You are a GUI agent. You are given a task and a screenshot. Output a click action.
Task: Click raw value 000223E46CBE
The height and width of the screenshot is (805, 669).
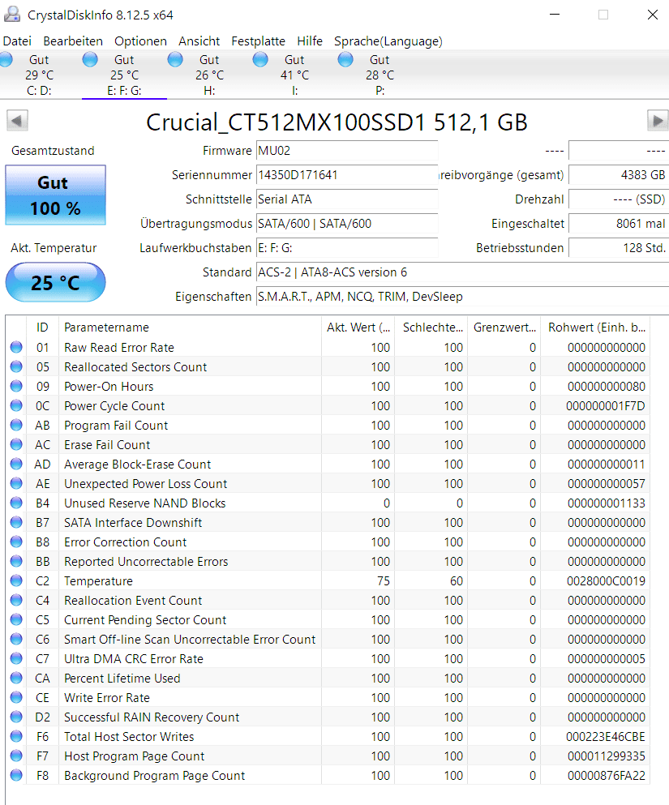coord(605,737)
